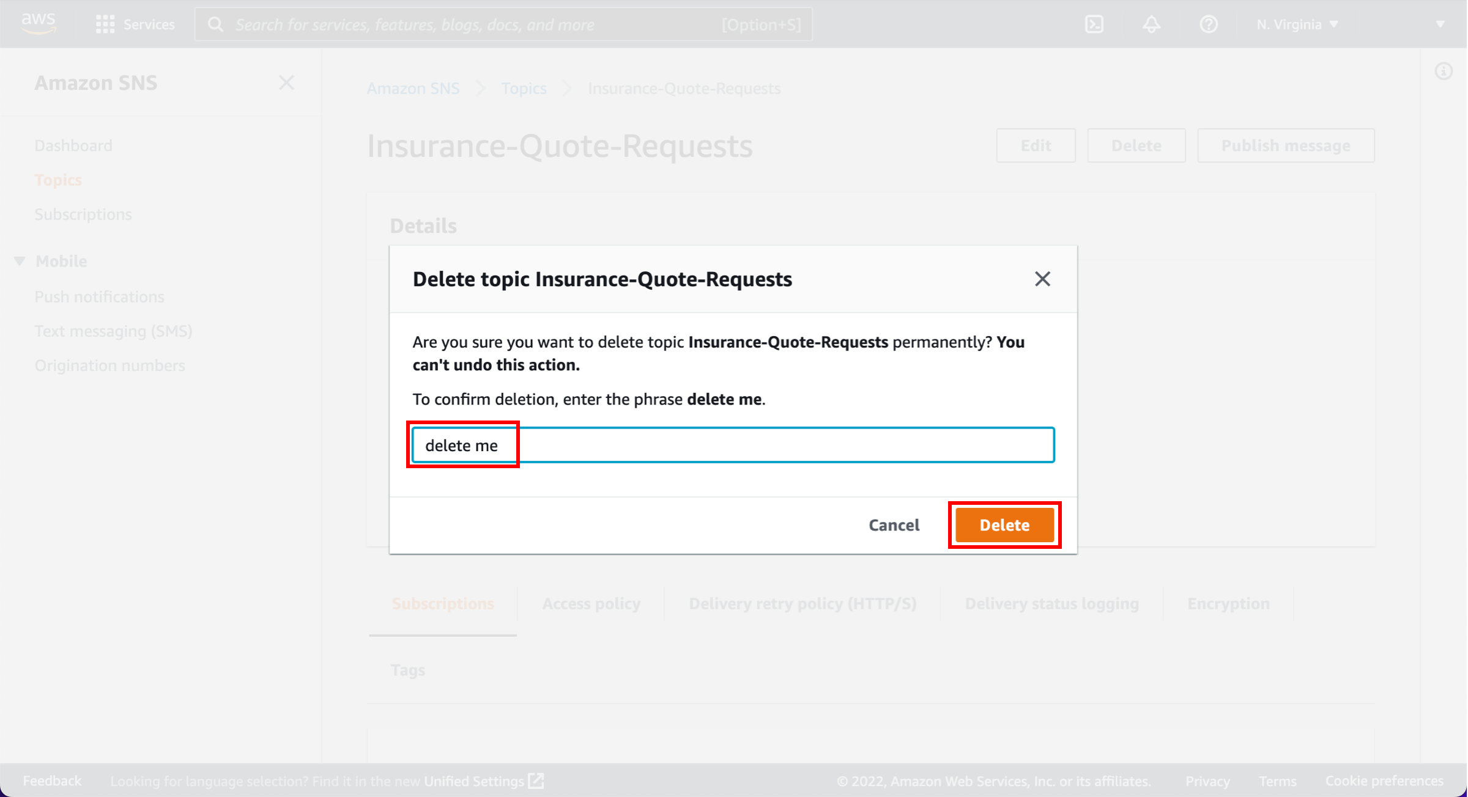This screenshot has width=1468, height=797.
Task: Open Delivery retry policy (HTTP/S) tab
Action: (803, 604)
